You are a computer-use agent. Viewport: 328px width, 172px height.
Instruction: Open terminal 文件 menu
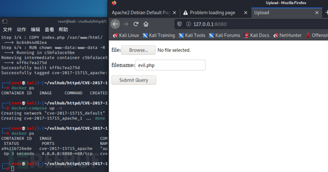[8, 29]
